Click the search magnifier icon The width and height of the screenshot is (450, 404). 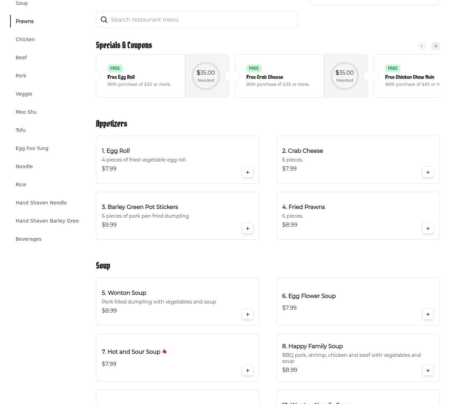tap(104, 20)
